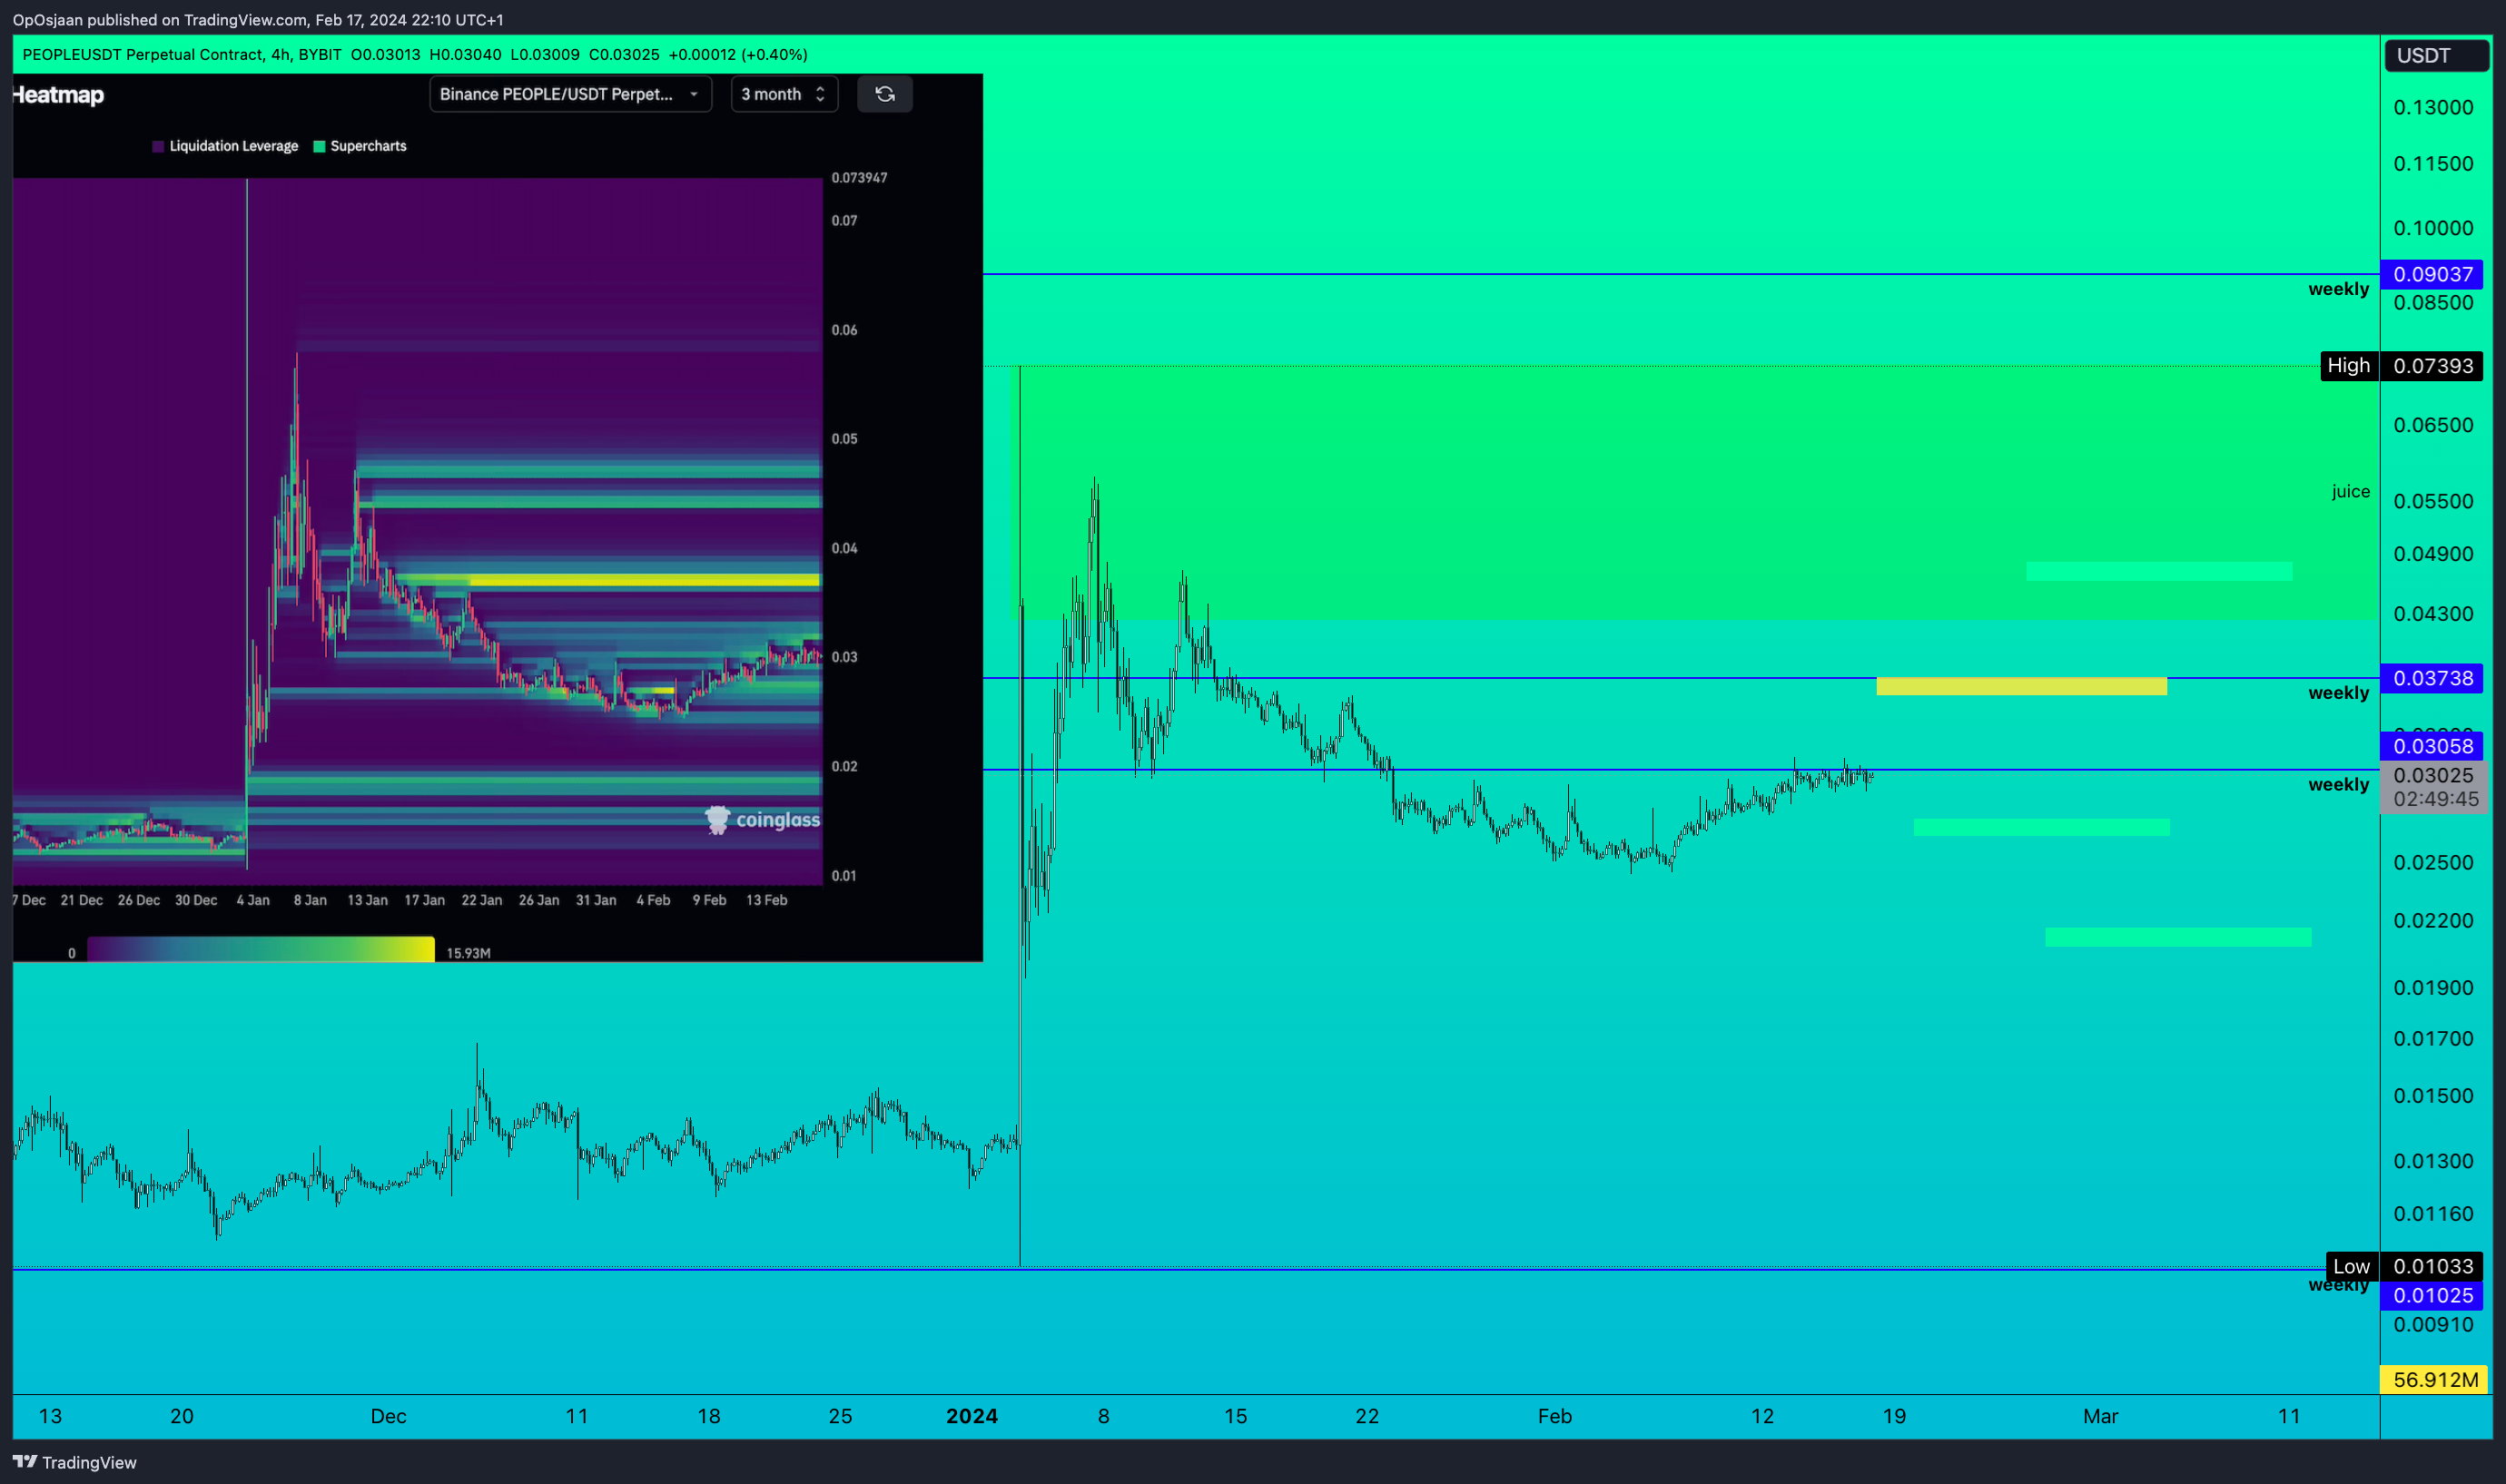This screenshot has height=1484, width=2506.
Task: Click the 0.03058 blue price label
Action: [x=2432, y=746]
